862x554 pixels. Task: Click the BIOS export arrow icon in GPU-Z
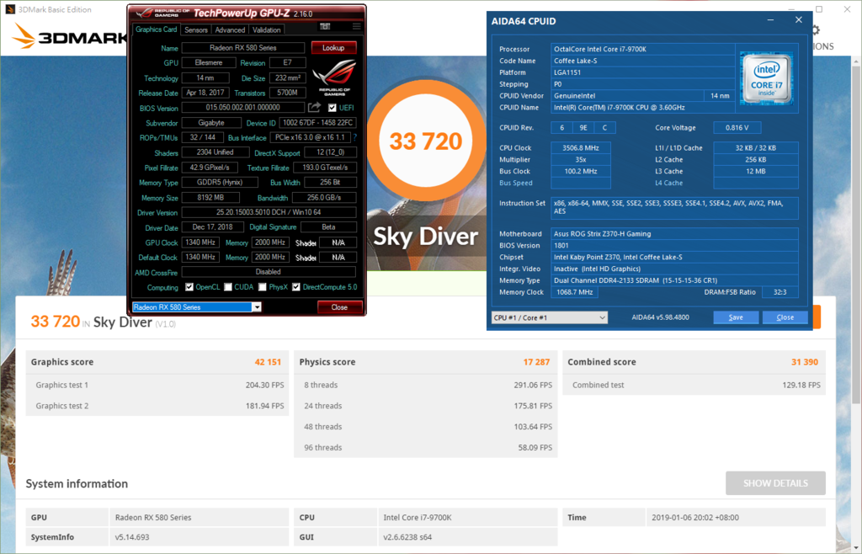(x=315, y=107)
